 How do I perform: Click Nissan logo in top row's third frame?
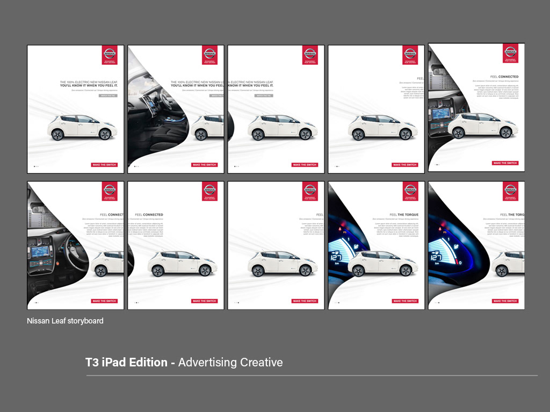[310, 55]
